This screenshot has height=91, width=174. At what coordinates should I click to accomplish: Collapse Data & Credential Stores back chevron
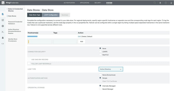tap(7, 9)
